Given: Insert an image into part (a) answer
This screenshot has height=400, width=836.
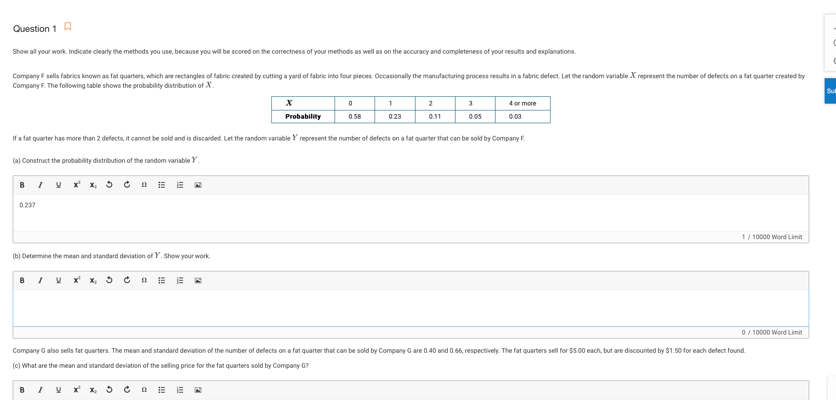Looking at the screenshot, I should [x=198, y=185].
